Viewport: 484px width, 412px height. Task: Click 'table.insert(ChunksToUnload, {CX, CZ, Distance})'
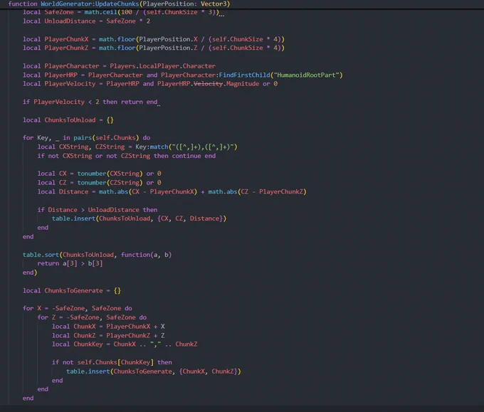[139, 218]
